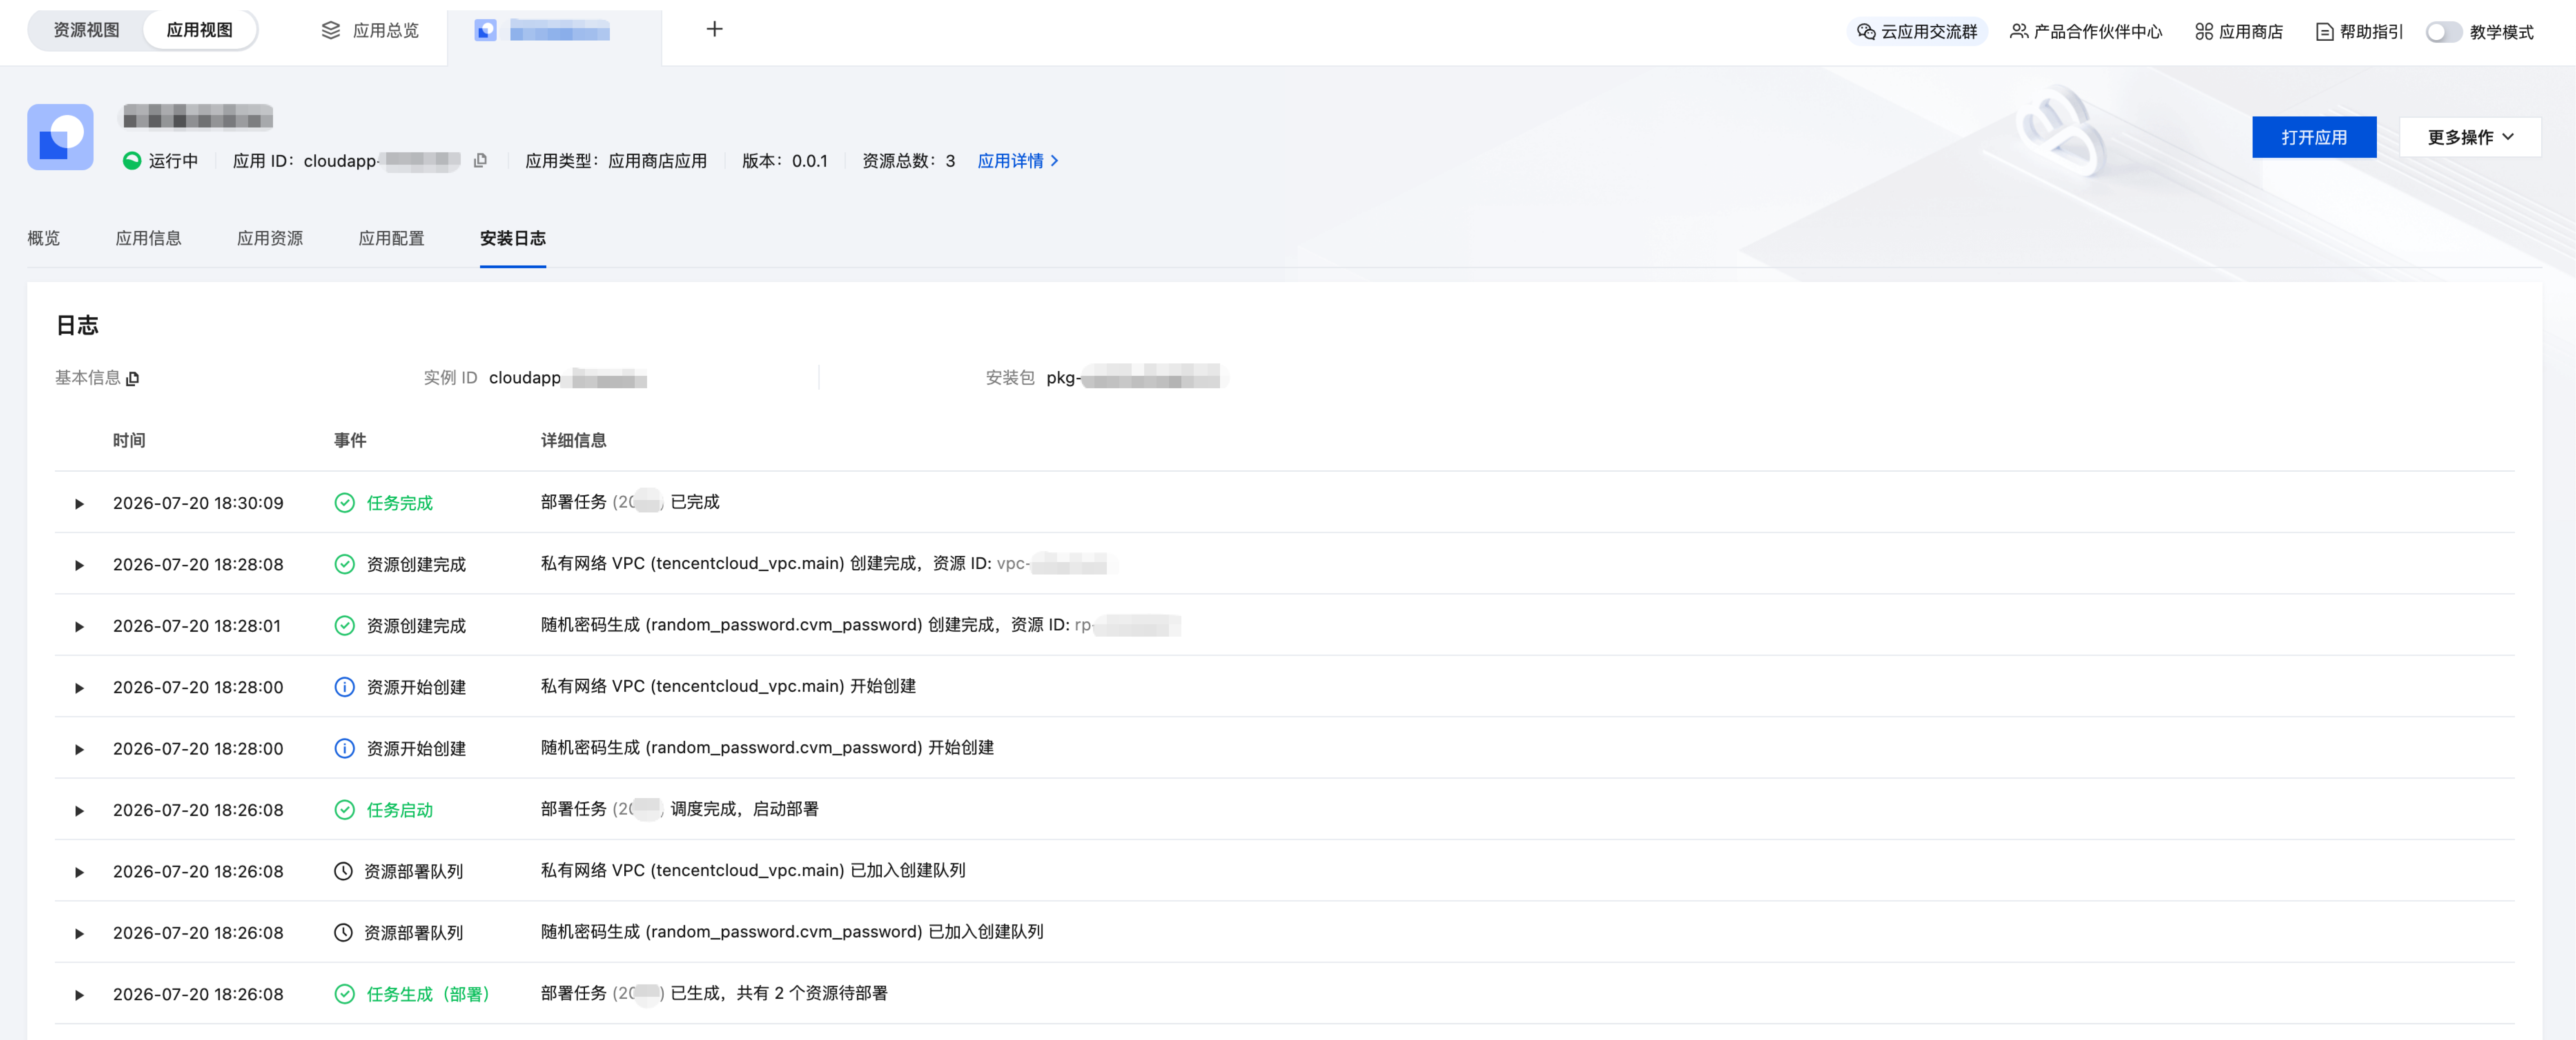Click the large blue application logo

[x=60, y=137]
